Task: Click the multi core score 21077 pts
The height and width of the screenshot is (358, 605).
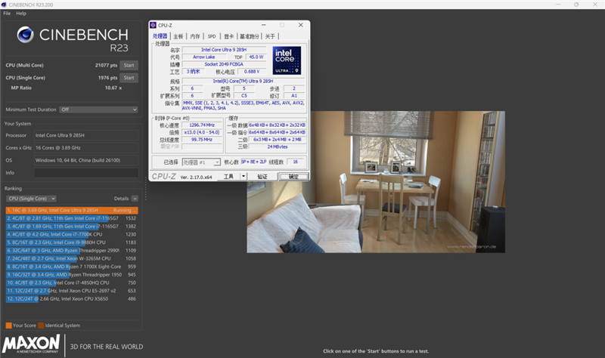Action: point(106,65)
